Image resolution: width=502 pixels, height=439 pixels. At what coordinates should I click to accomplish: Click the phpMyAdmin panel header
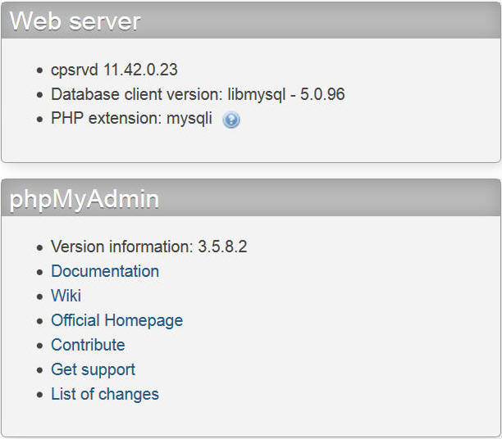pos(251,198)
